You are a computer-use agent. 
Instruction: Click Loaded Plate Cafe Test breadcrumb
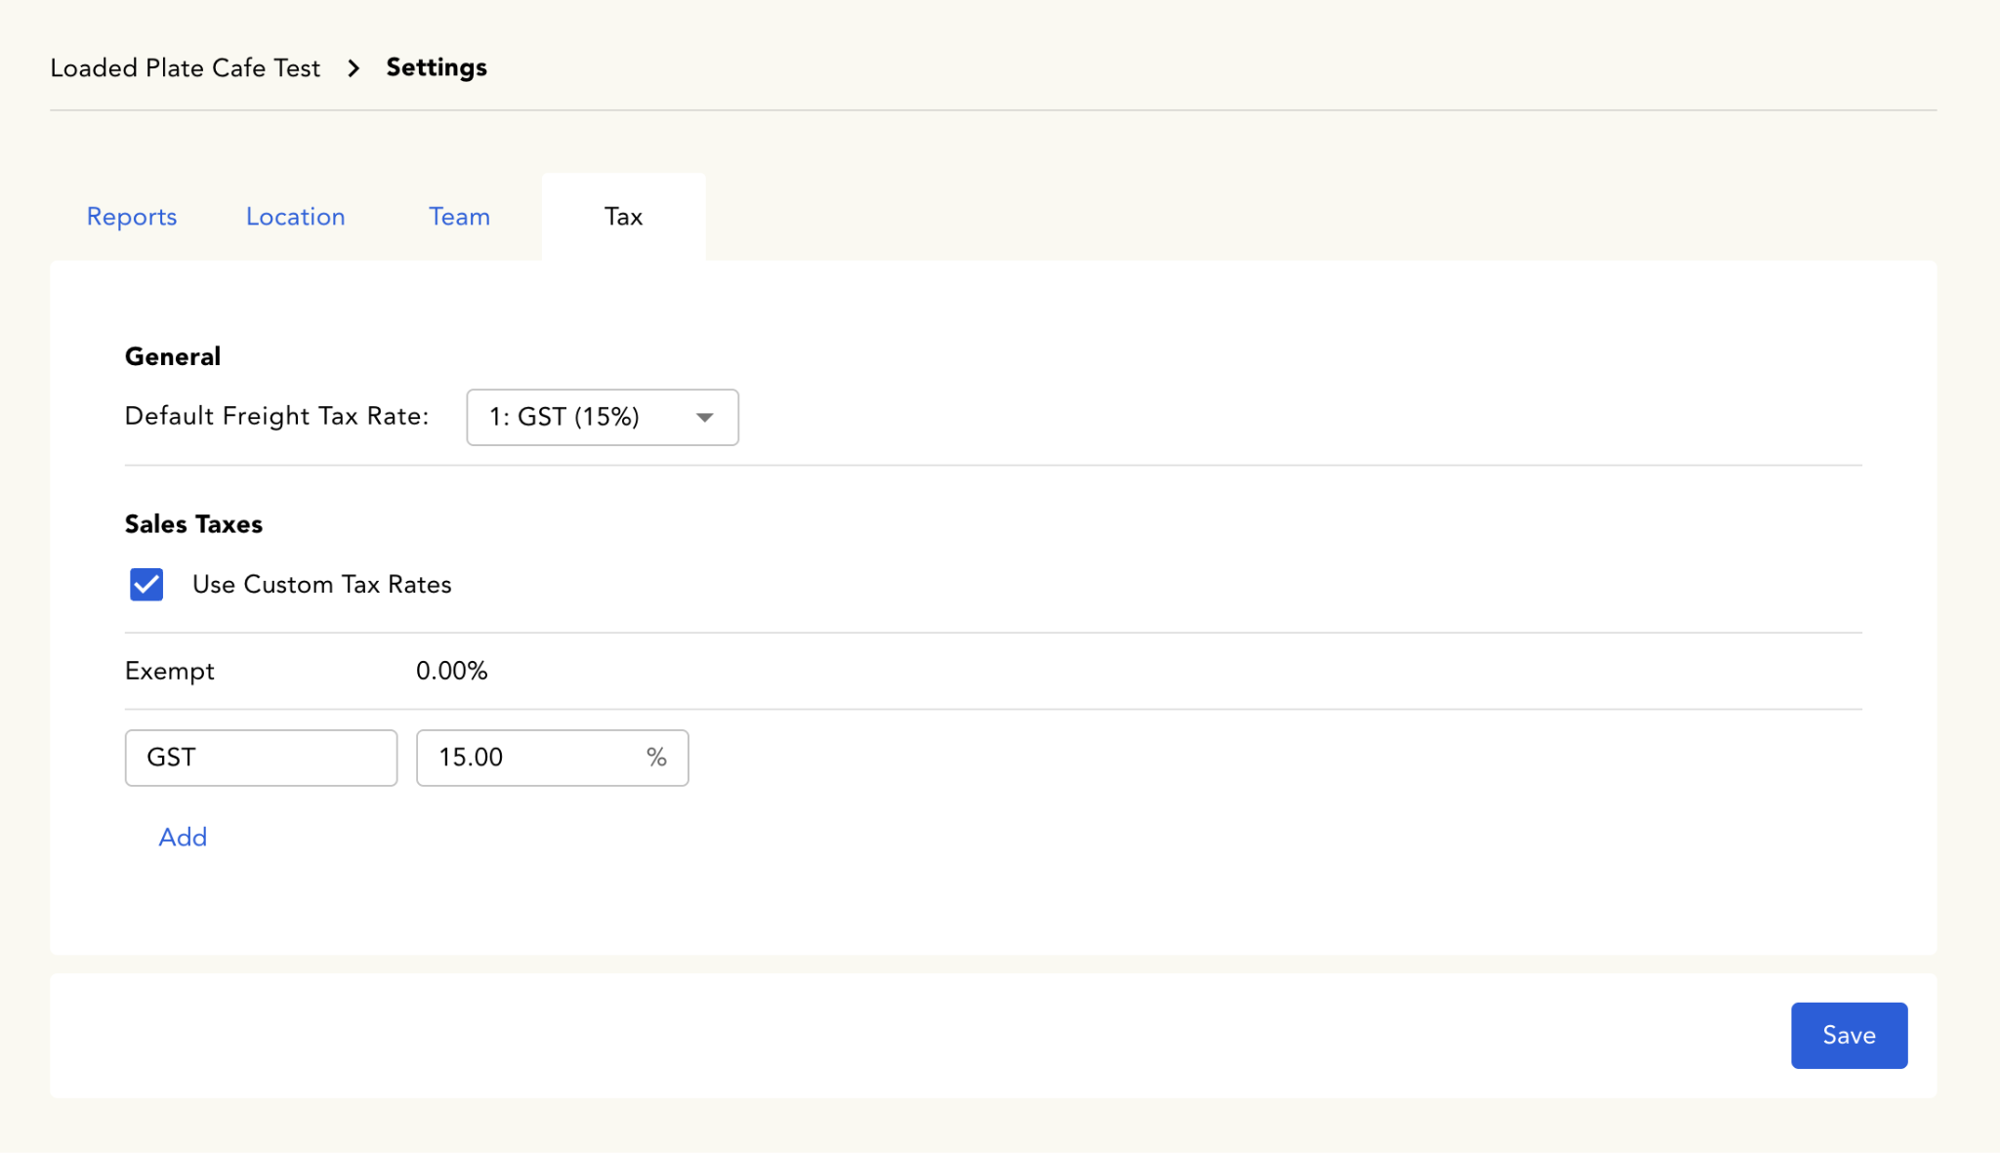(186, 68)
